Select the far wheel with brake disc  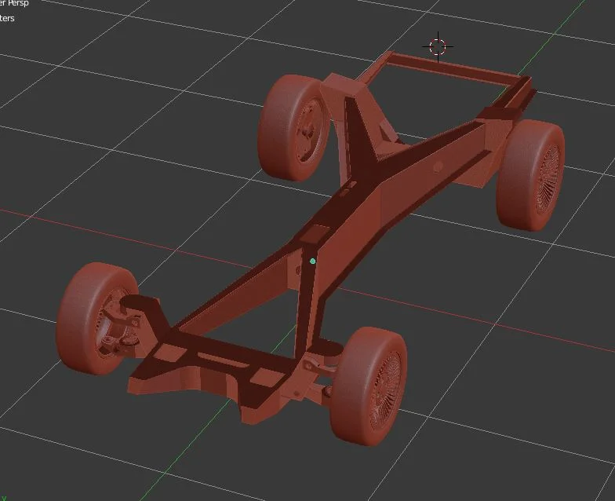tap(293, 127)
